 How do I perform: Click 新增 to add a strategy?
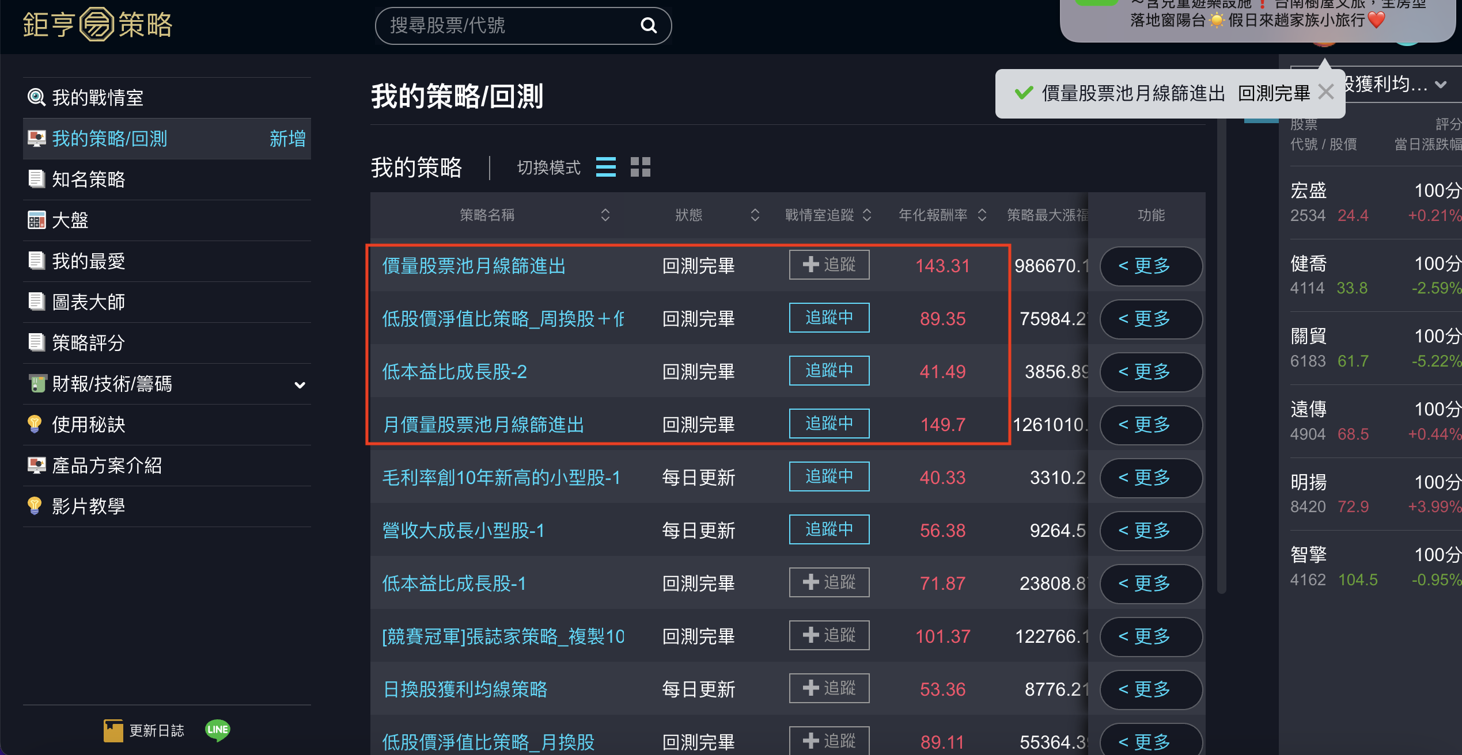(287, 139)
